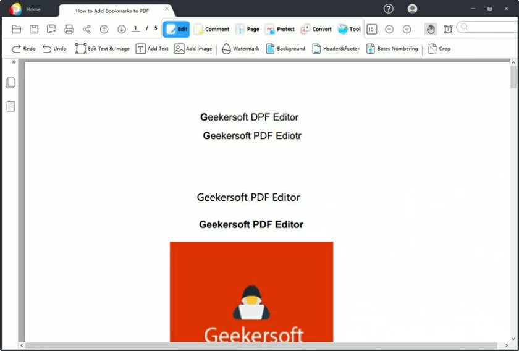Viewport: 519px width, 351px height.
Task: Open the Convert tab
Action: coord(316,29)
